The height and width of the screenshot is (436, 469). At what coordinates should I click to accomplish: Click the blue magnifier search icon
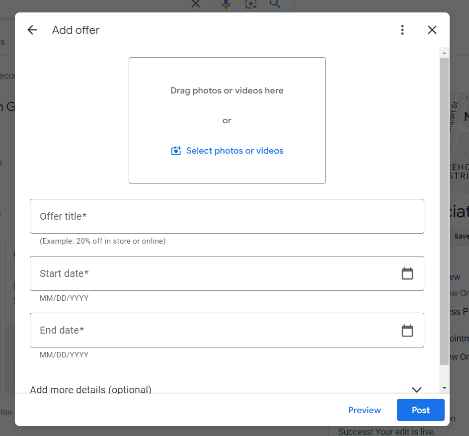(x=275, y=4)
